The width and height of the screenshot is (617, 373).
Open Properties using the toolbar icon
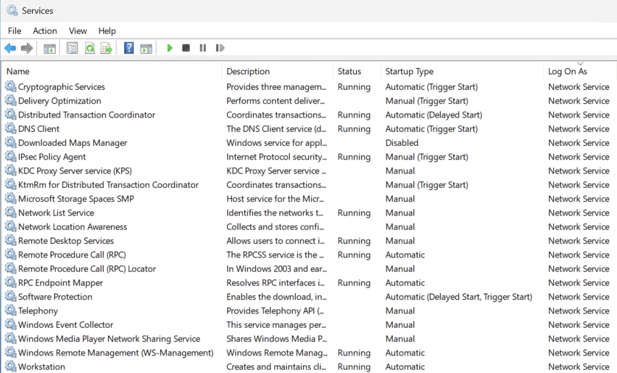72,48
